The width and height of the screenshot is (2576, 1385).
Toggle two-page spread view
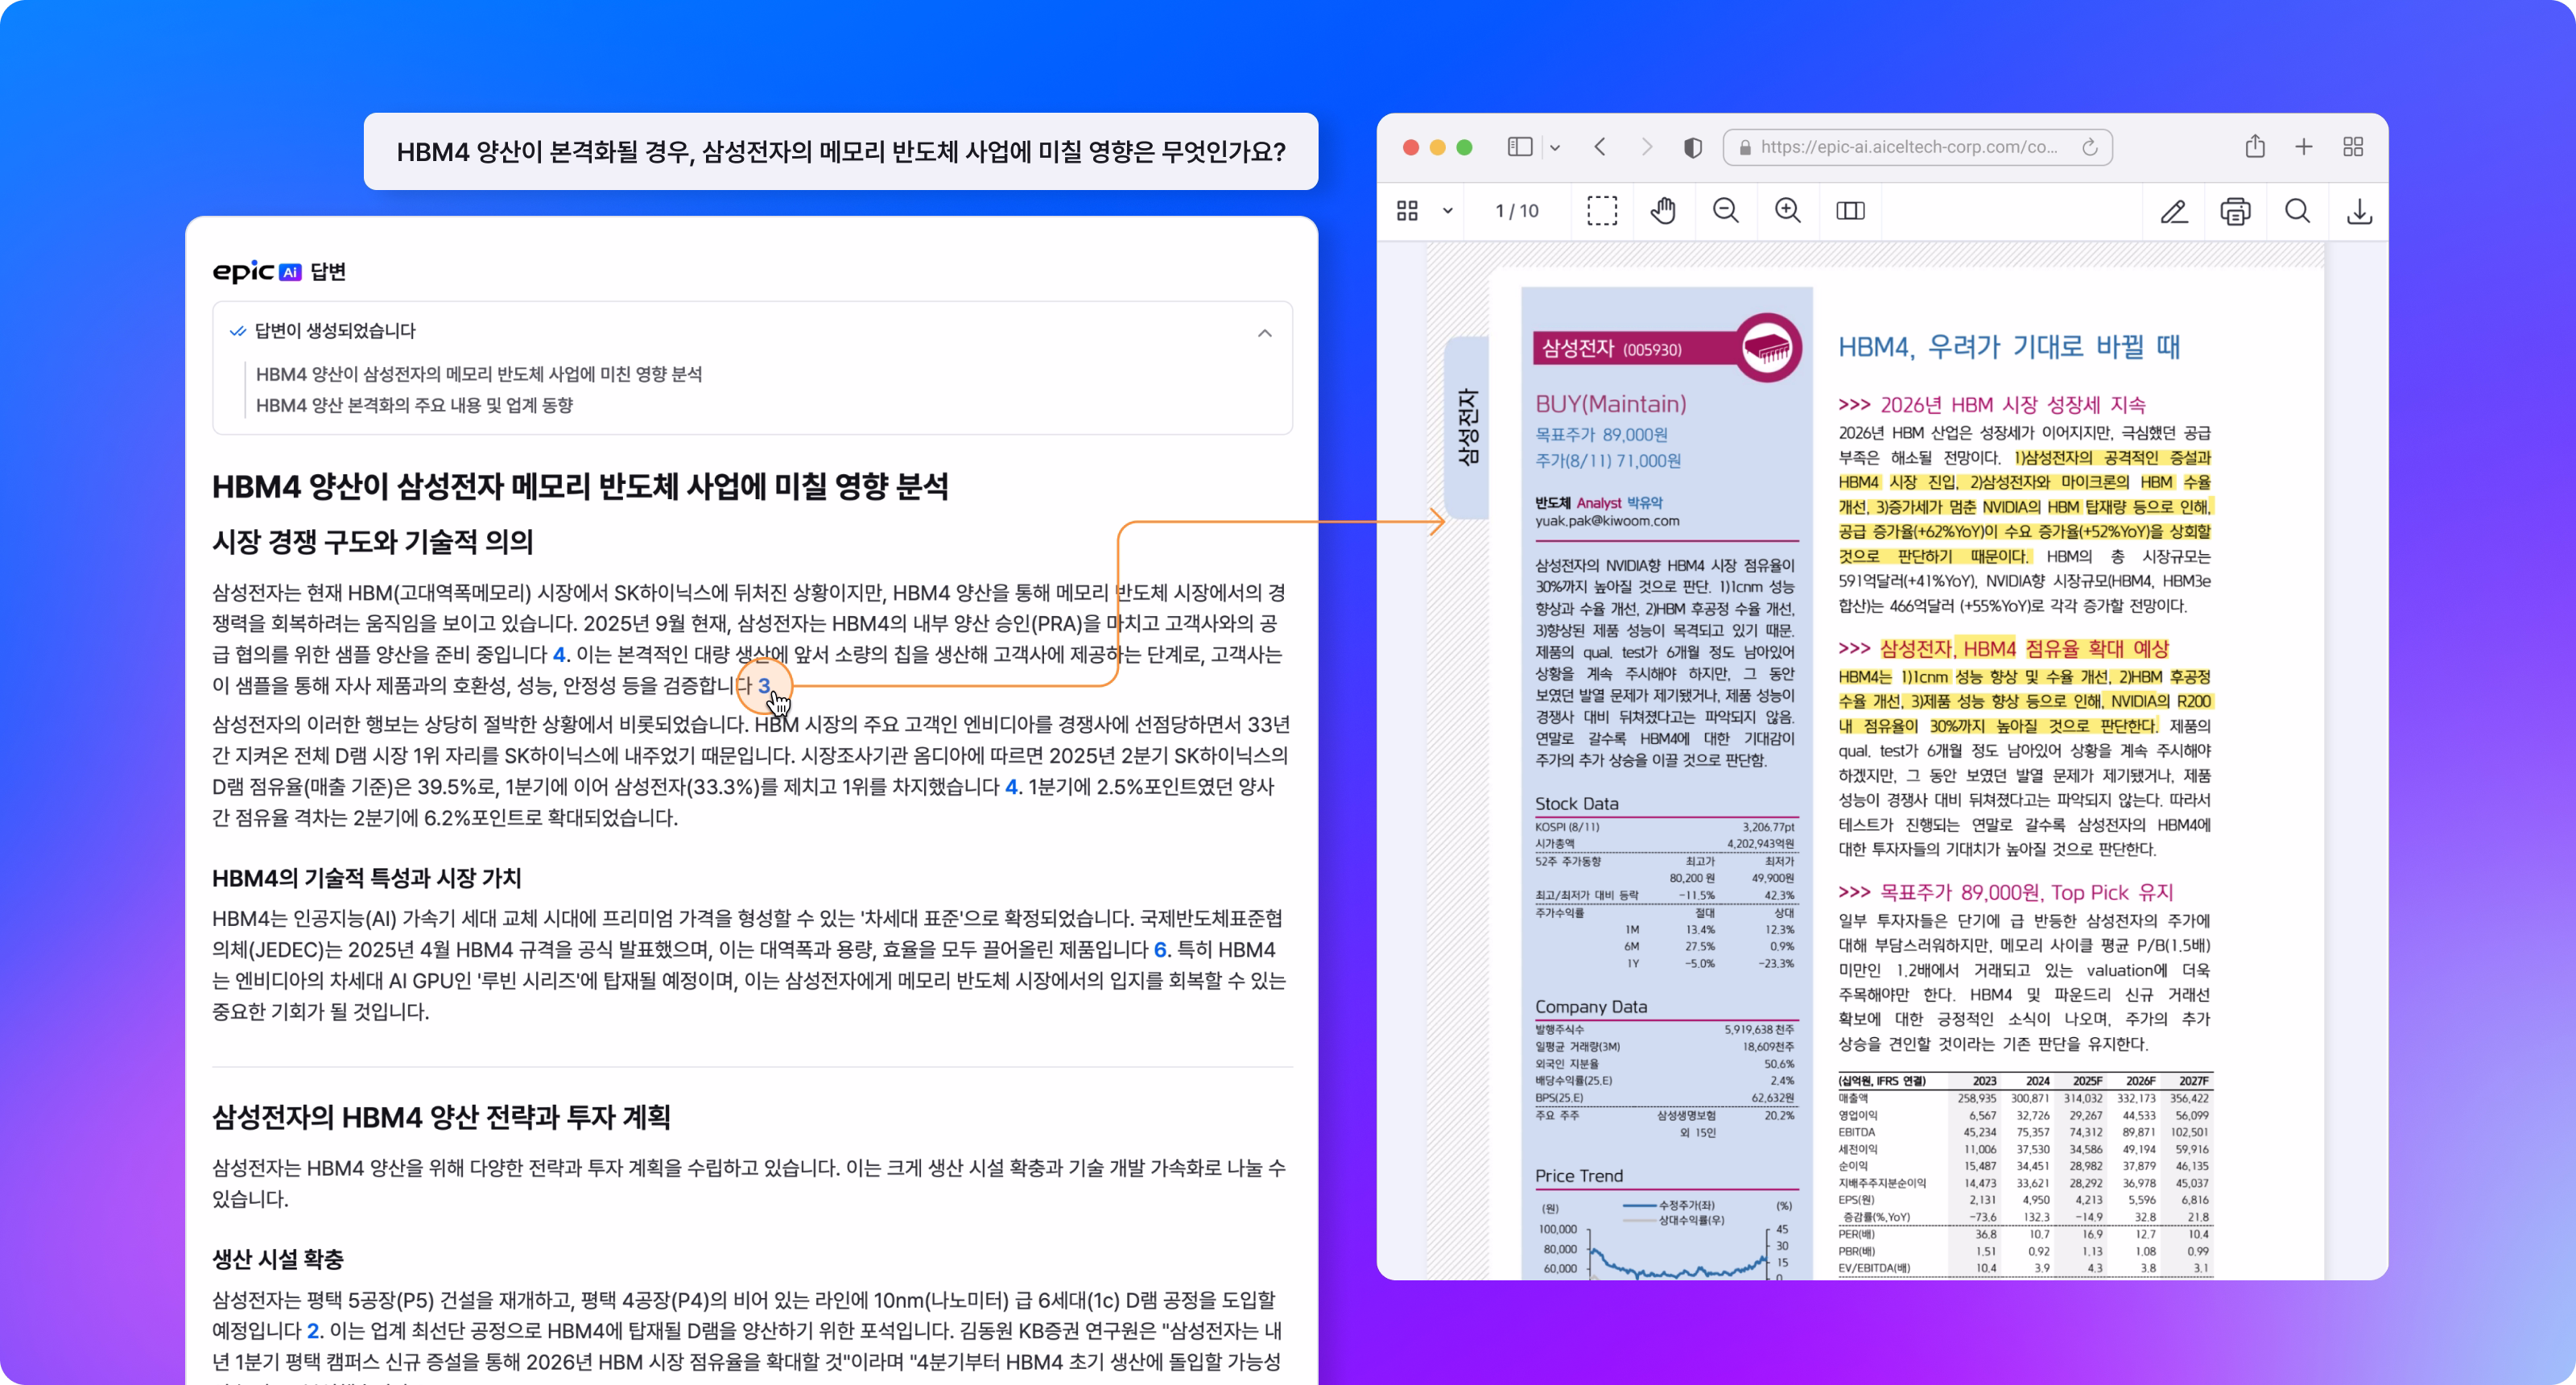pyautogui.click(x=1850, y=211)
